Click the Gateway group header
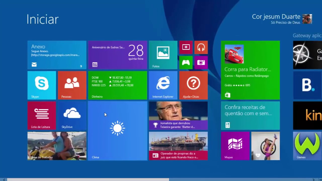Screen dimensions: 322x181 click(x=307, y=35)
